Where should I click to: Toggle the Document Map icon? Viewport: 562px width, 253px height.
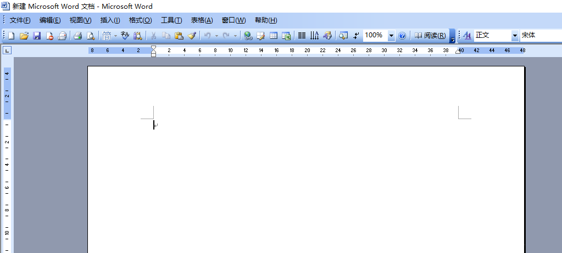(343, 36)
